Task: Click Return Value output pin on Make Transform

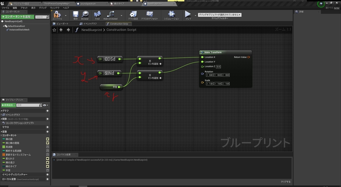Action: pyautogui.click(x=249, y=57)
